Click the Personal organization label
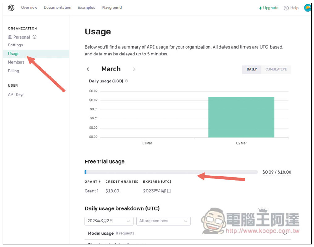Screen dimensions: 314x247 click(x=21, y=37)
